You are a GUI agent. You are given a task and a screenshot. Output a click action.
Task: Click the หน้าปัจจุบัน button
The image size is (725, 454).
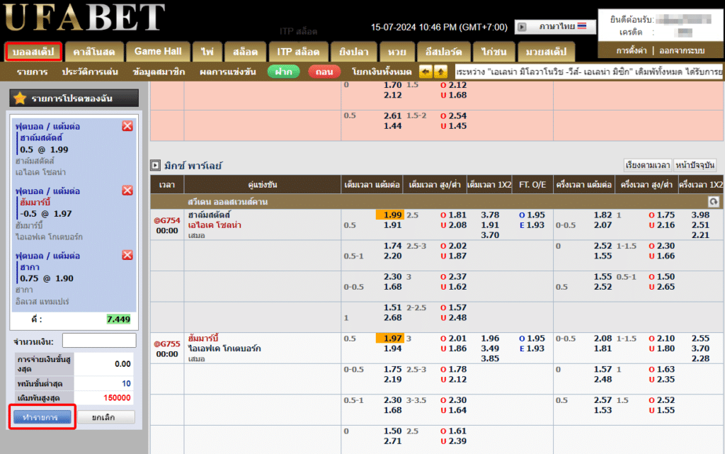pyautogui.click(x=695, y=165)
